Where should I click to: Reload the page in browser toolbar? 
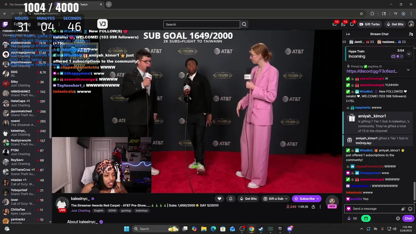click(x=20, y=14)
